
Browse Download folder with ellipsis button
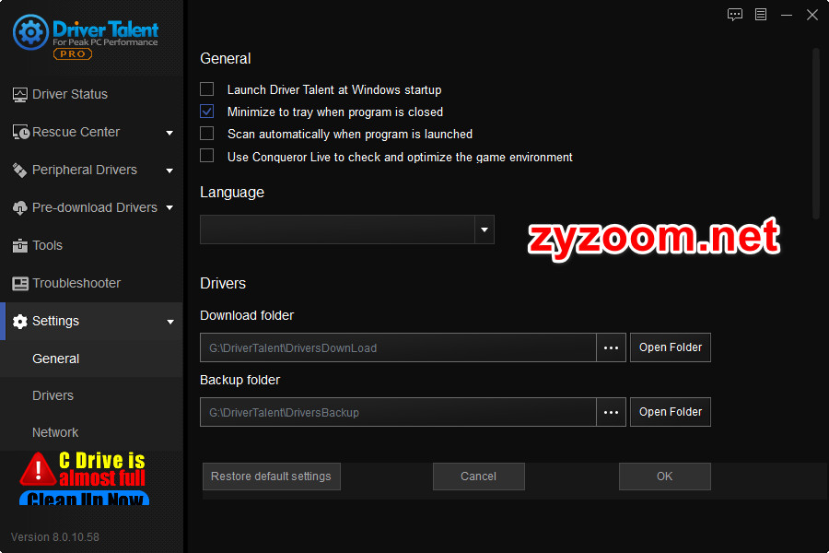(612, 347)
